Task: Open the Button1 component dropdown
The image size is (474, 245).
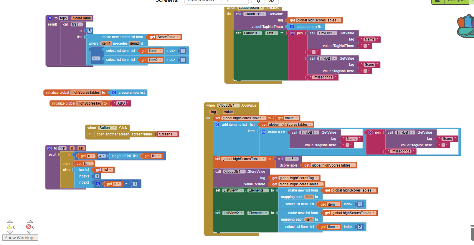Action: [x=108, y=128]
